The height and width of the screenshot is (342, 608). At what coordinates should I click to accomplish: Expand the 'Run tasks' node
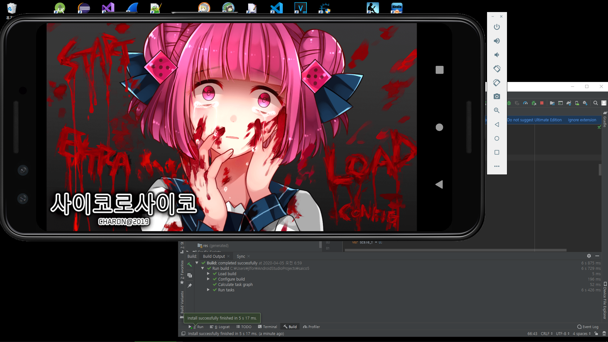[x=208, y=290]
